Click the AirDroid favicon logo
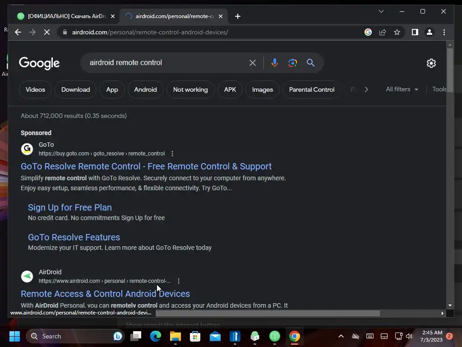The width and height of the screenshot is (462, 347). [x=27, y=277]
